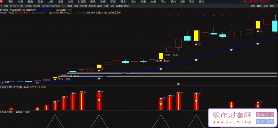Open the 行业 menu

[133, 2]
